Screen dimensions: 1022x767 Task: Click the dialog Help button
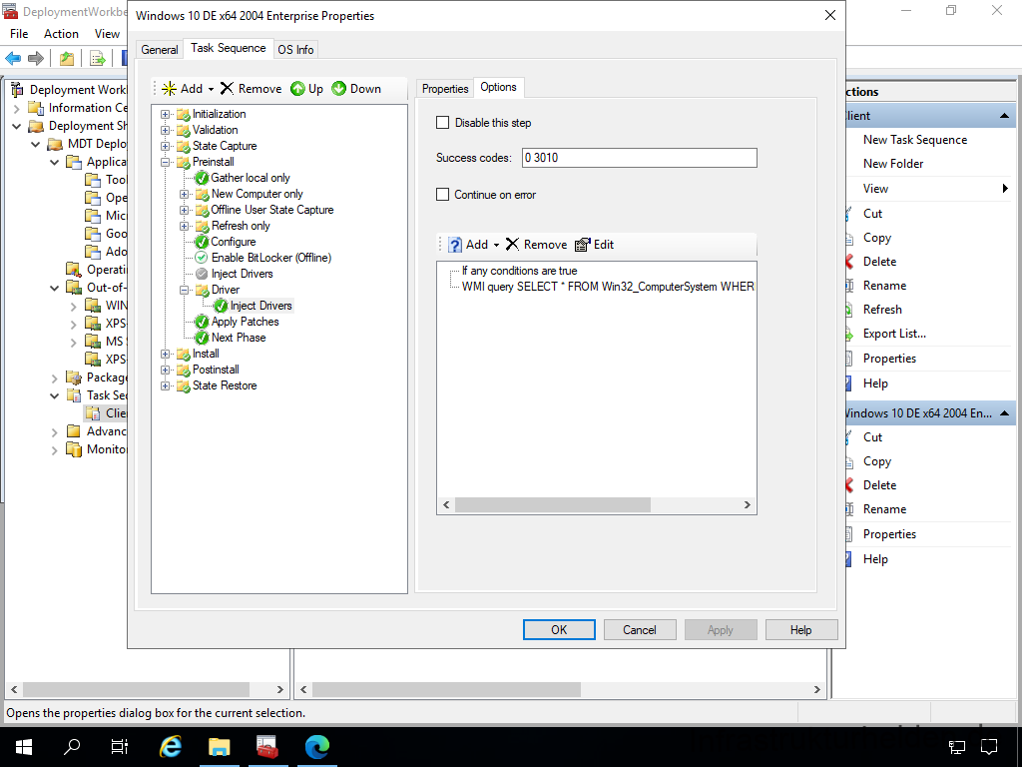(x=801, y=630)
